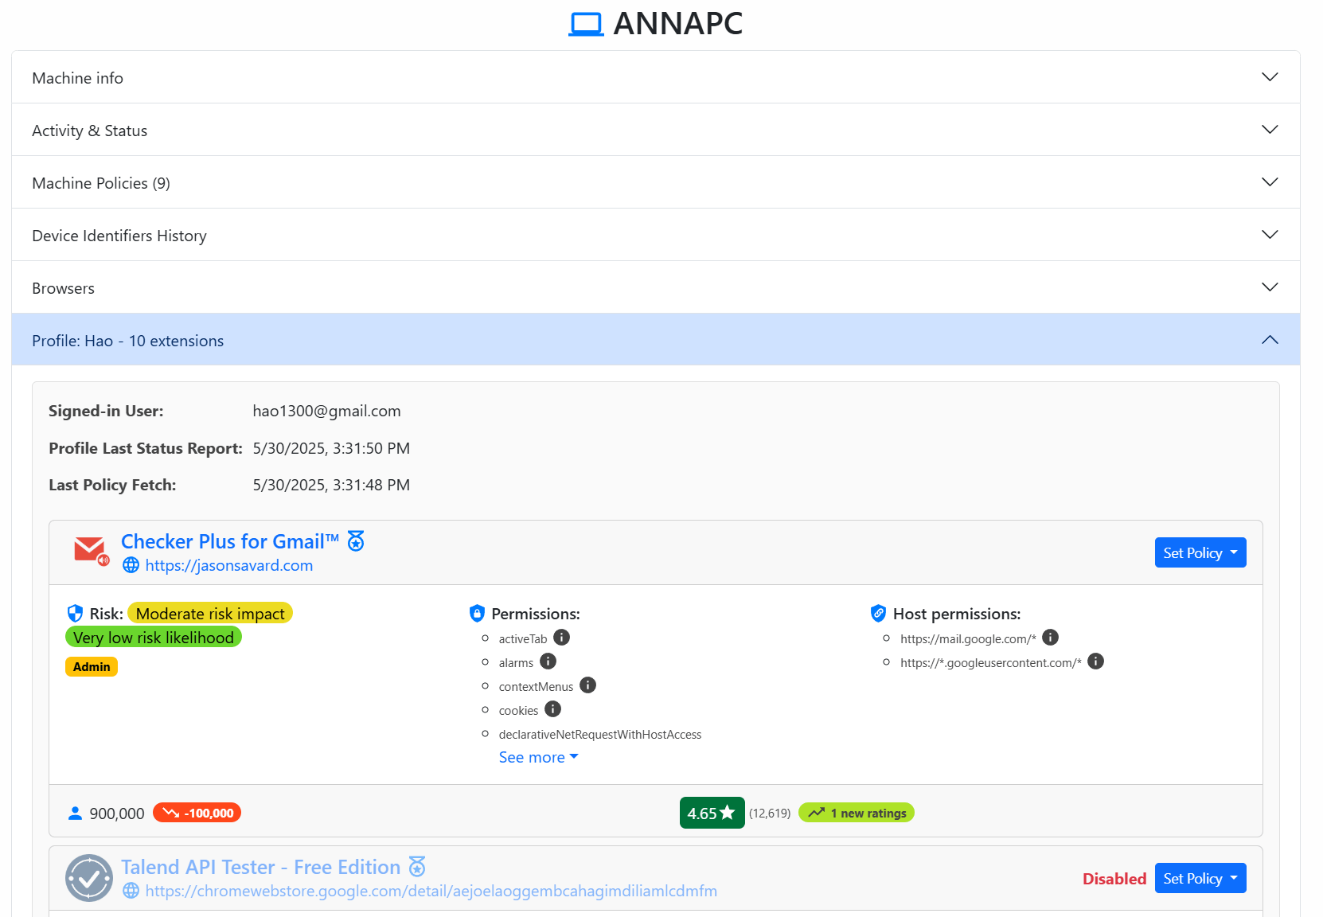Screen dimensions: 1323x917
Task: Show info for alarms permission
Action: point(548,661)
